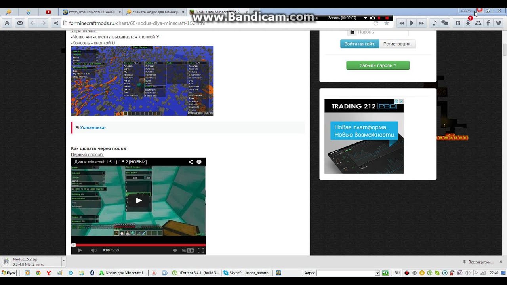Open Facebook toolbar icon
This screenshot has width=507, height=285.
[488, 23]
